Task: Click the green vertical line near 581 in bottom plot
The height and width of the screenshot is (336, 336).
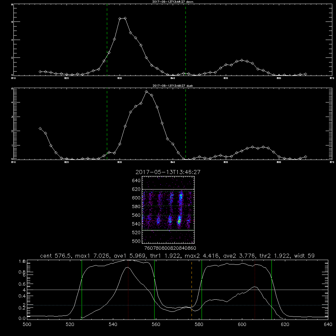Action: coord(202,290)
